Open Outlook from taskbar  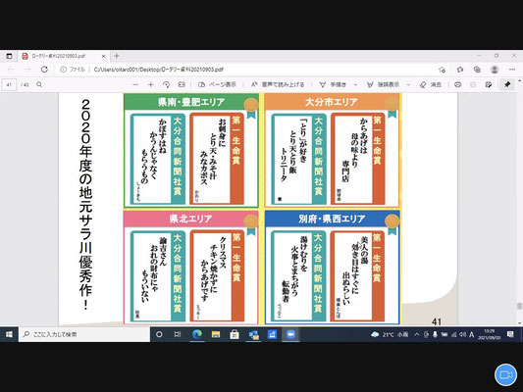coord(253,334)
